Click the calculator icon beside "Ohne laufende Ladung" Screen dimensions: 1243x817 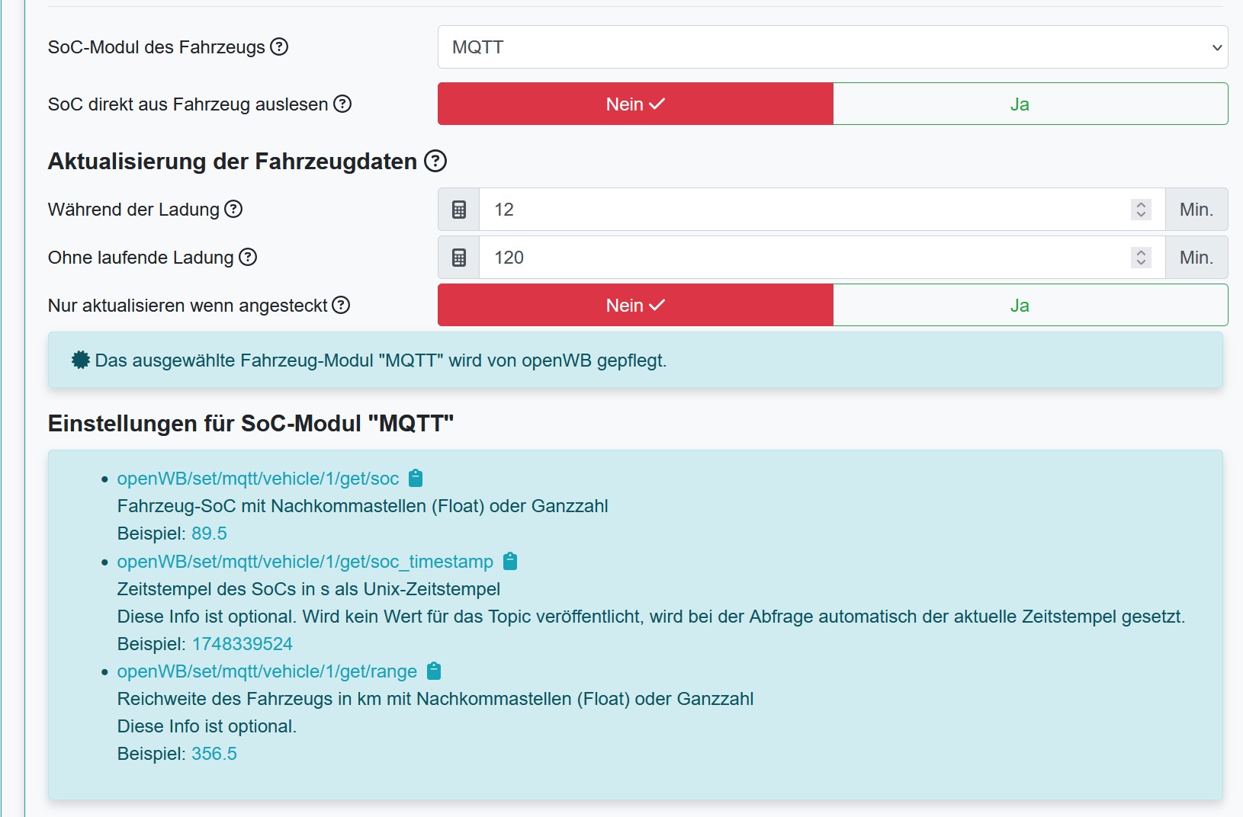[458, 257]
